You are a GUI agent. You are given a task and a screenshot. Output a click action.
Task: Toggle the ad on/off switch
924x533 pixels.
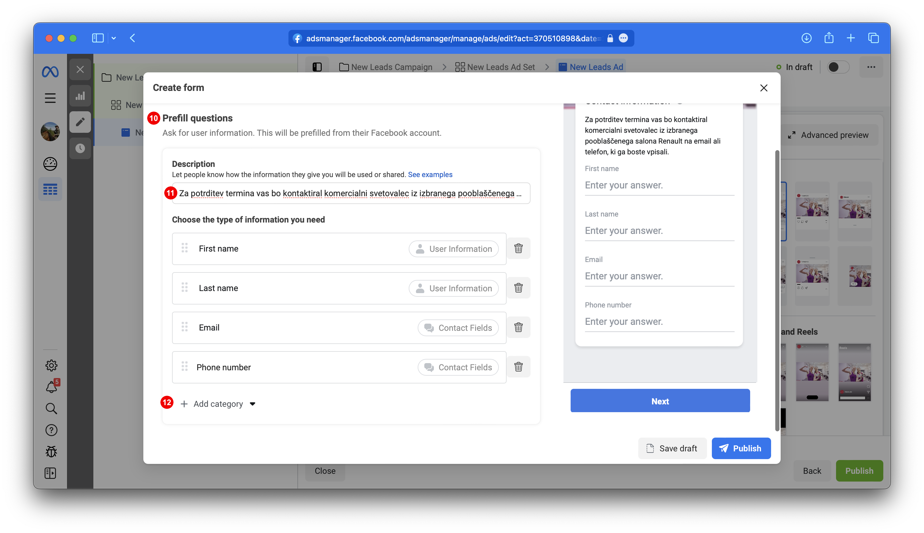coord(838,67)
